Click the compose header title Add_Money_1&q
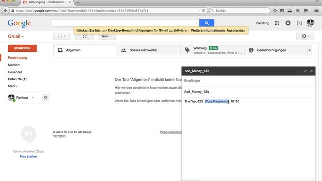Screen dimensions: 322x181 pyautogui.click(x=197, y=71)
